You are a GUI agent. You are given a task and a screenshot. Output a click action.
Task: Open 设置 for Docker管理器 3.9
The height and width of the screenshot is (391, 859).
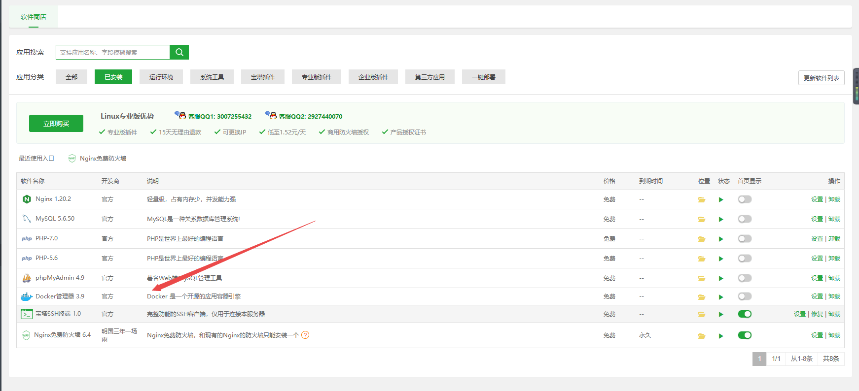817,296
